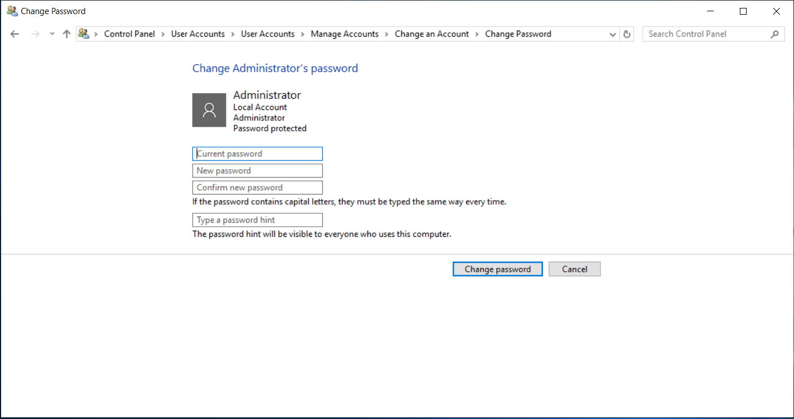Navigate to Manage Accounts breadcrumb
Screen dimensions: 794x419
click(x=344, y=34)
